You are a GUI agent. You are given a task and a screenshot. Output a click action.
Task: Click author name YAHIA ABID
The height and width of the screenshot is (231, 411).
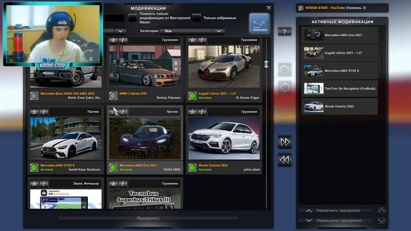coord(171,169)
